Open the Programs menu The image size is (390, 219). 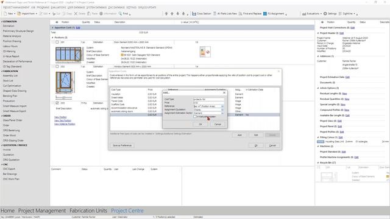click(43, 7)
